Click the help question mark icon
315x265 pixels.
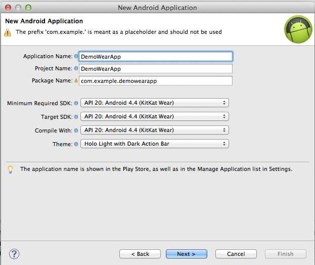pyautogui.click(x=14, y=254)
